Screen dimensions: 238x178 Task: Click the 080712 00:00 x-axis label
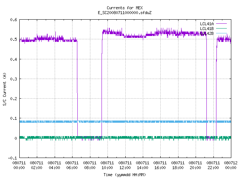pyautogui.click(x=231, y=165)
